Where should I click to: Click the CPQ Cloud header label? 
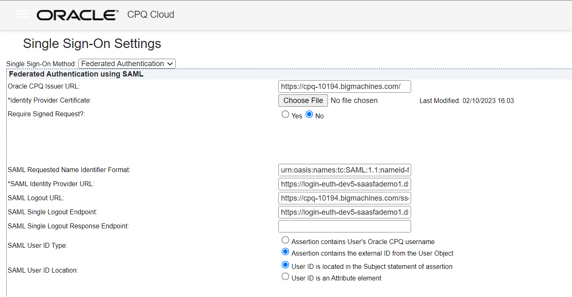click(x=151, y=14)
